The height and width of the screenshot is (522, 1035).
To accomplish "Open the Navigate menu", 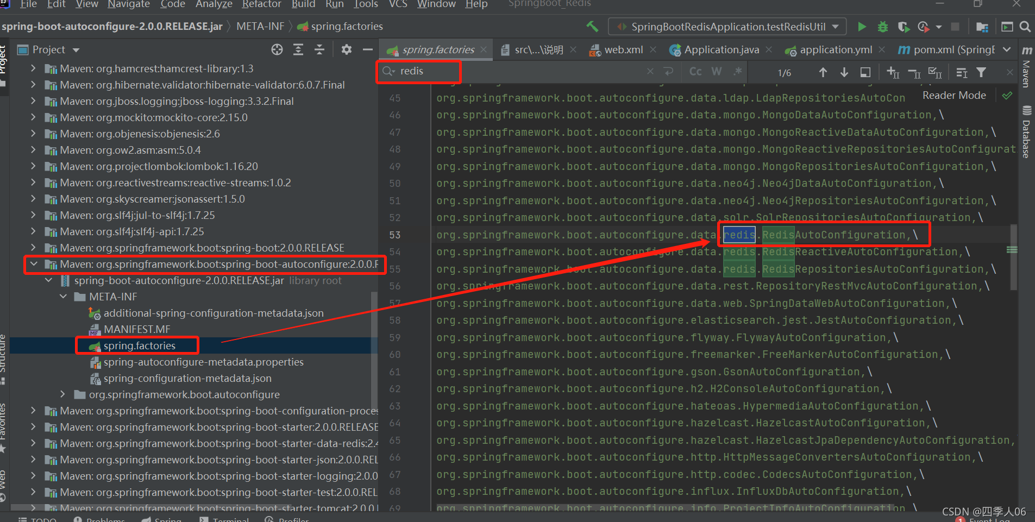I will (x=129, y=4).
